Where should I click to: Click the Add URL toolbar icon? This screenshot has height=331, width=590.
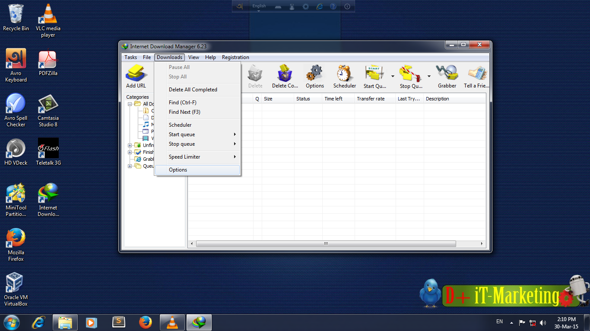pos(136,74)
